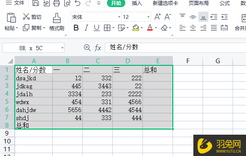The image size is (246, 156).
Task: Toggle Italic formatting
Action: [x=86, y=28]
